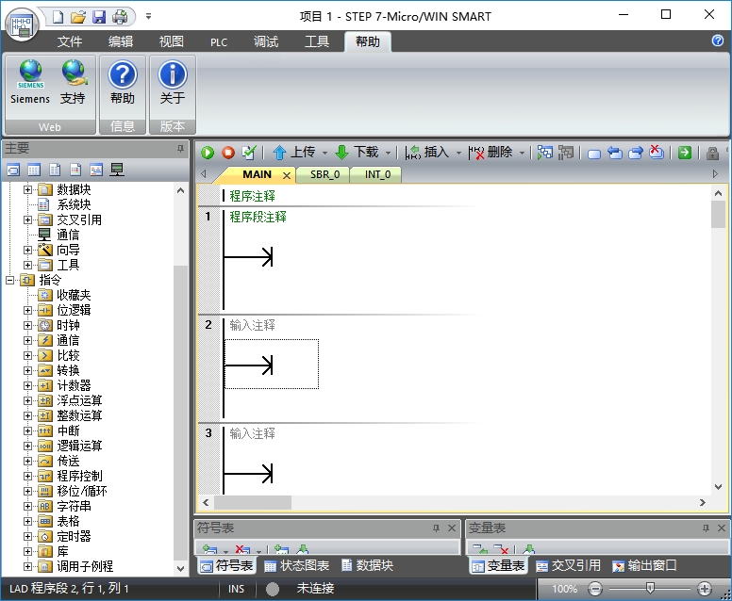The height and width of the screenshot is (601, 732).
Task: Click the remove all bookmarks icon
Action: 657,152
